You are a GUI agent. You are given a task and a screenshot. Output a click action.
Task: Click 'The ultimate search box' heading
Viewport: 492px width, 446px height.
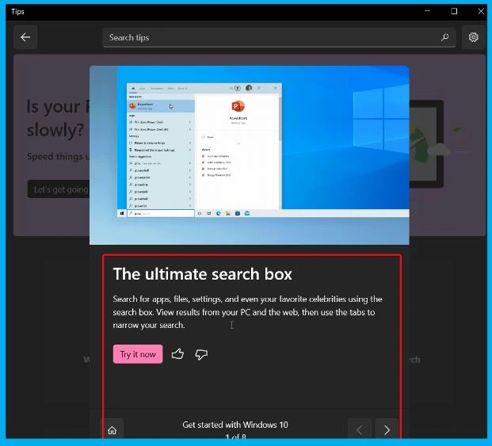point(202,274)
